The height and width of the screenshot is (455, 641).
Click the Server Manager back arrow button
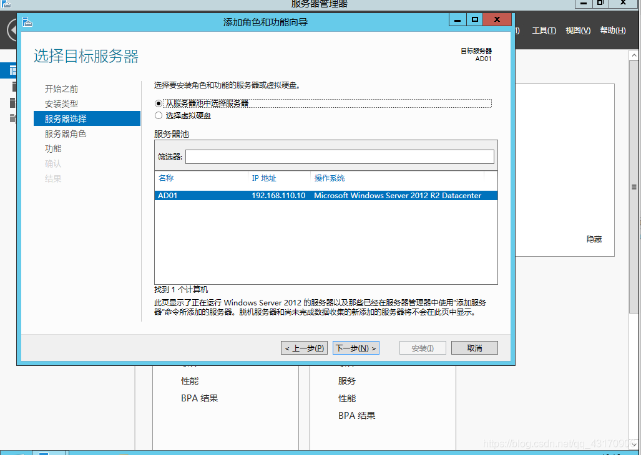click(11, 31)
